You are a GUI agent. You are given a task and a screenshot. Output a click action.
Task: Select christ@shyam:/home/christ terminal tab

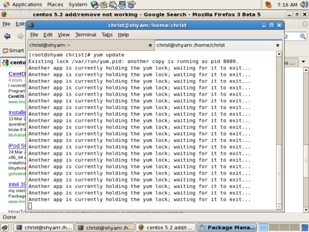click(x=219, y=45)
